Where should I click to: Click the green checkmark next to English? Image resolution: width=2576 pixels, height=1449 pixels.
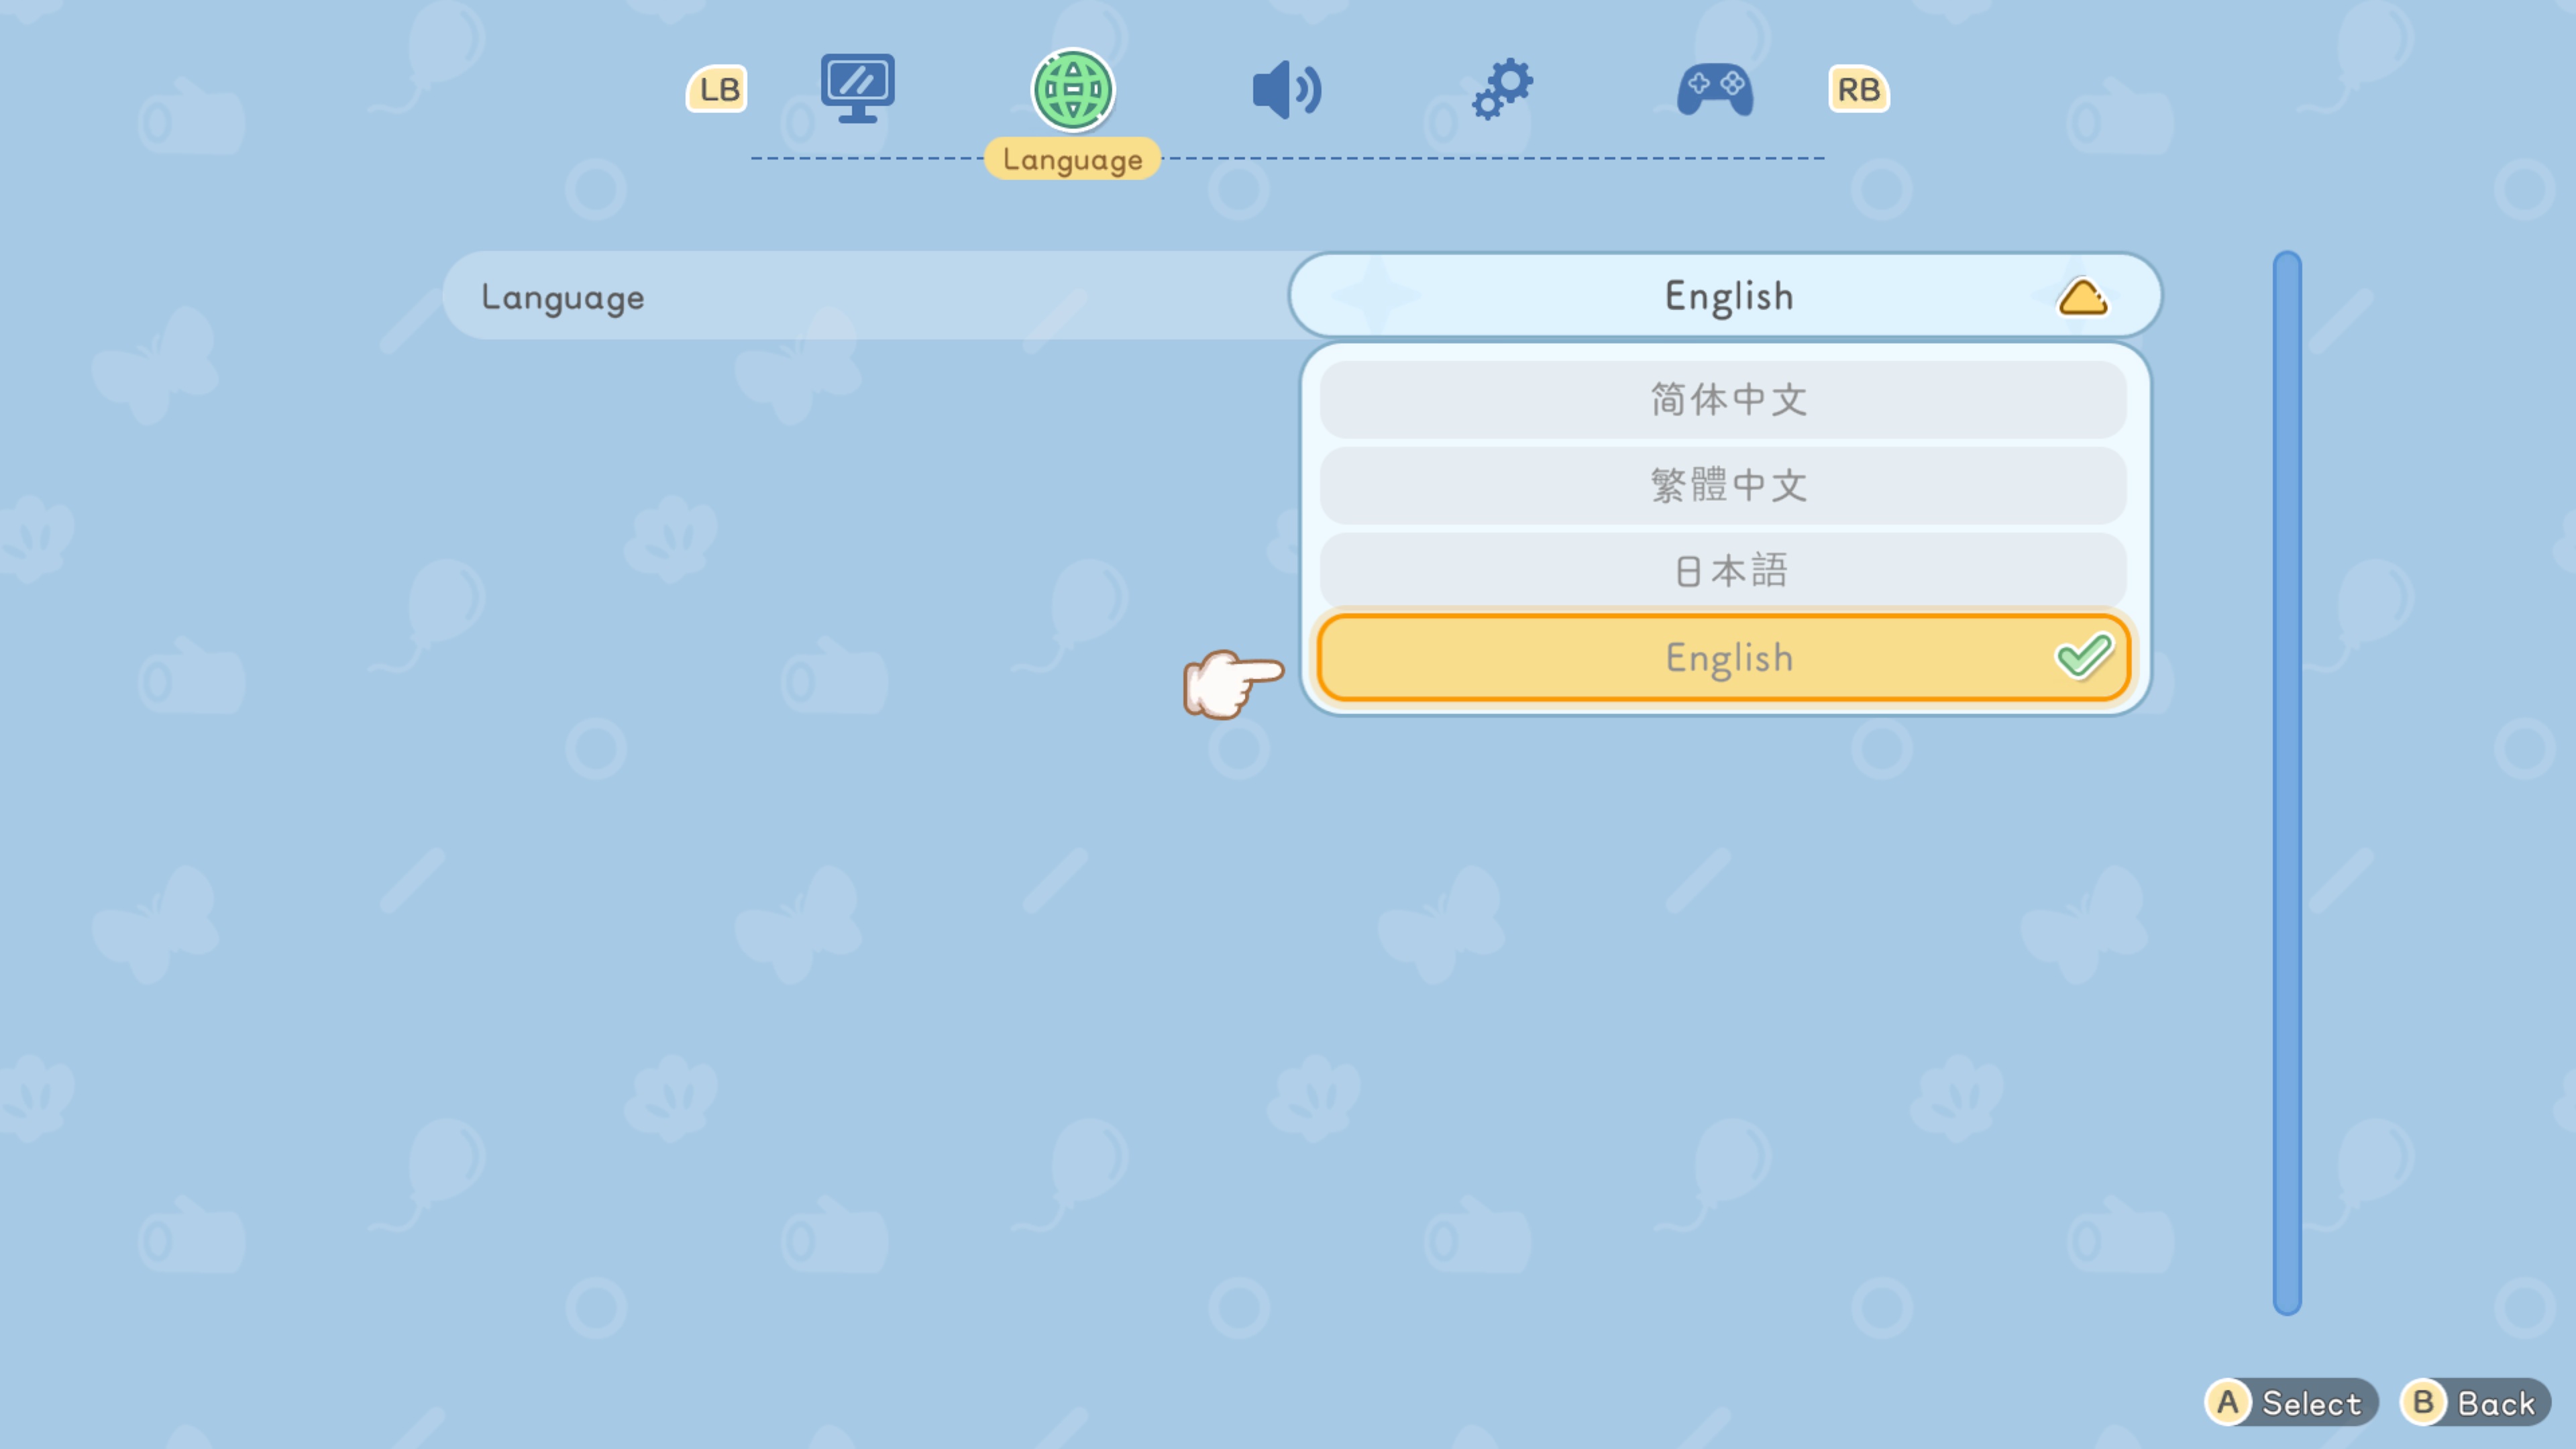pyautogui.click(x=2086, y=657)
